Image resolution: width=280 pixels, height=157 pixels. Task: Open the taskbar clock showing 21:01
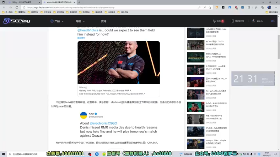[267, 154]
